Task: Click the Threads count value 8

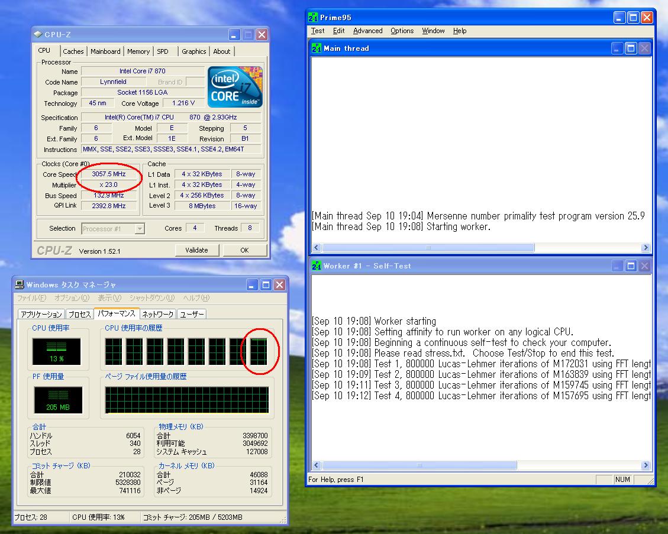Action: pos(250,228)
